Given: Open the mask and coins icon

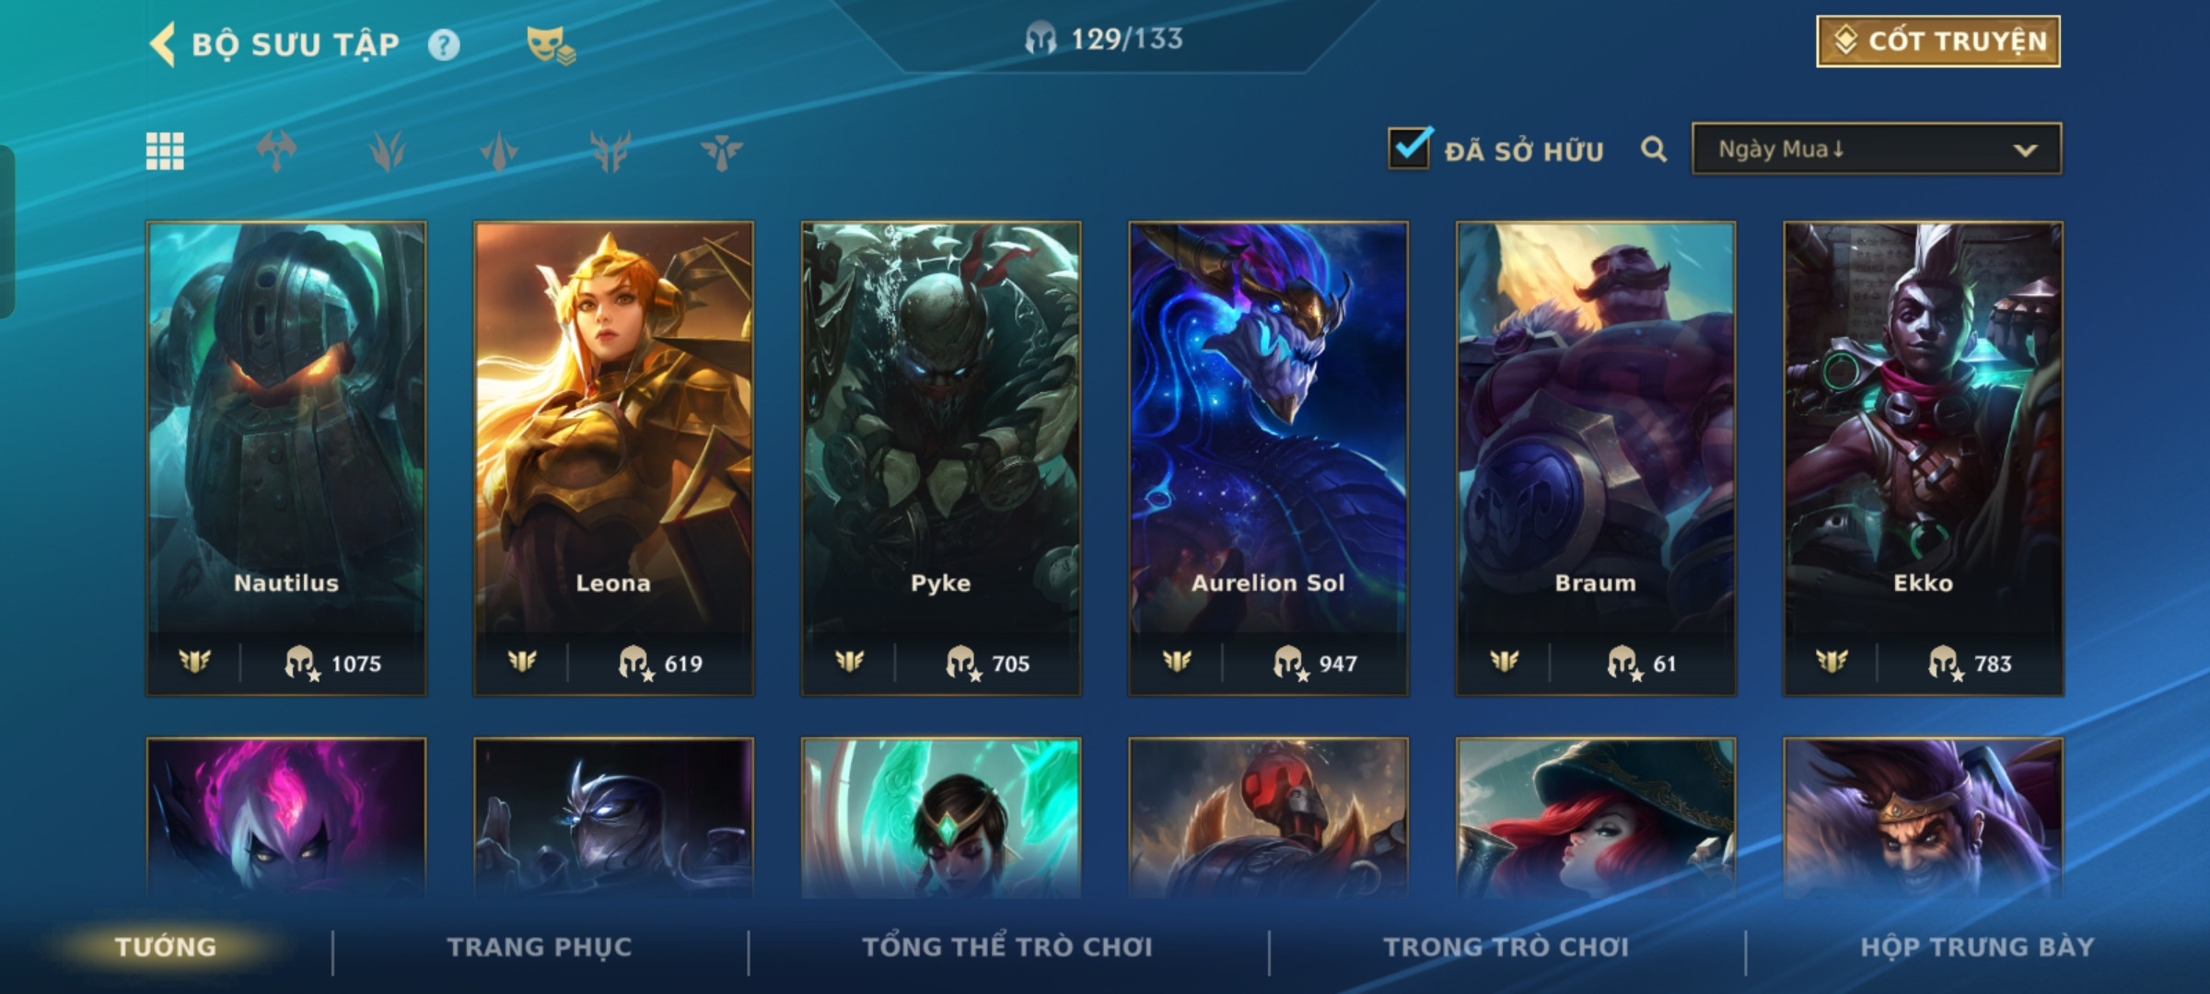Looking at the screenshot, I should click(551, 45).
